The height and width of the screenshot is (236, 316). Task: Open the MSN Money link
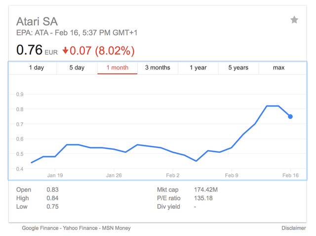(116, 228)
